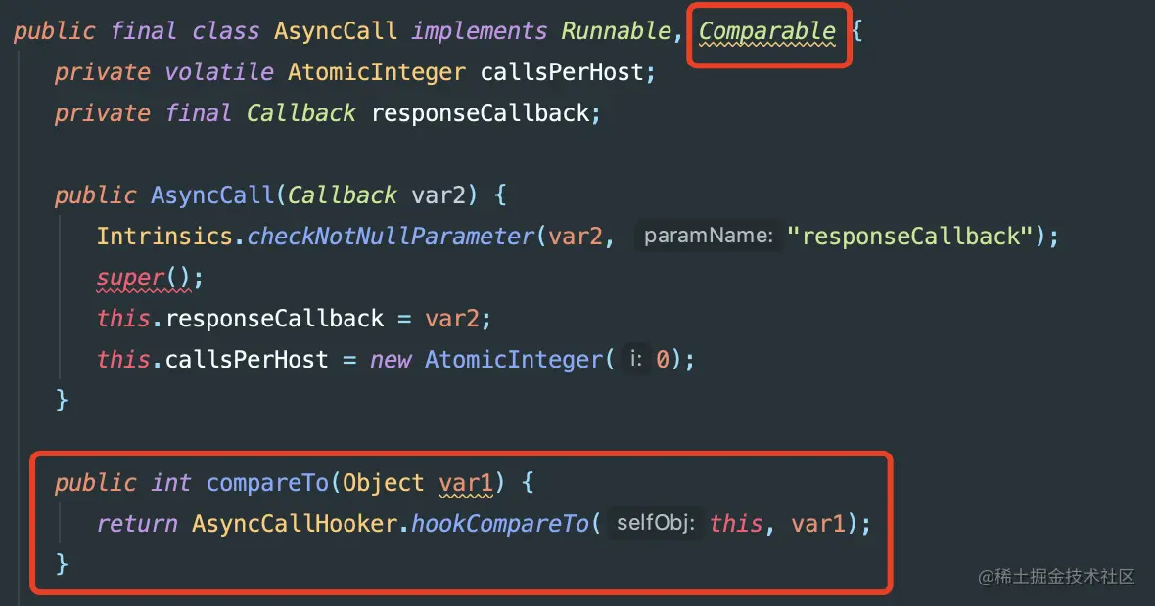Click the AsyncCallHooker class reference
The height and width of the screenshot is (606, 1155).
point(295,524)
